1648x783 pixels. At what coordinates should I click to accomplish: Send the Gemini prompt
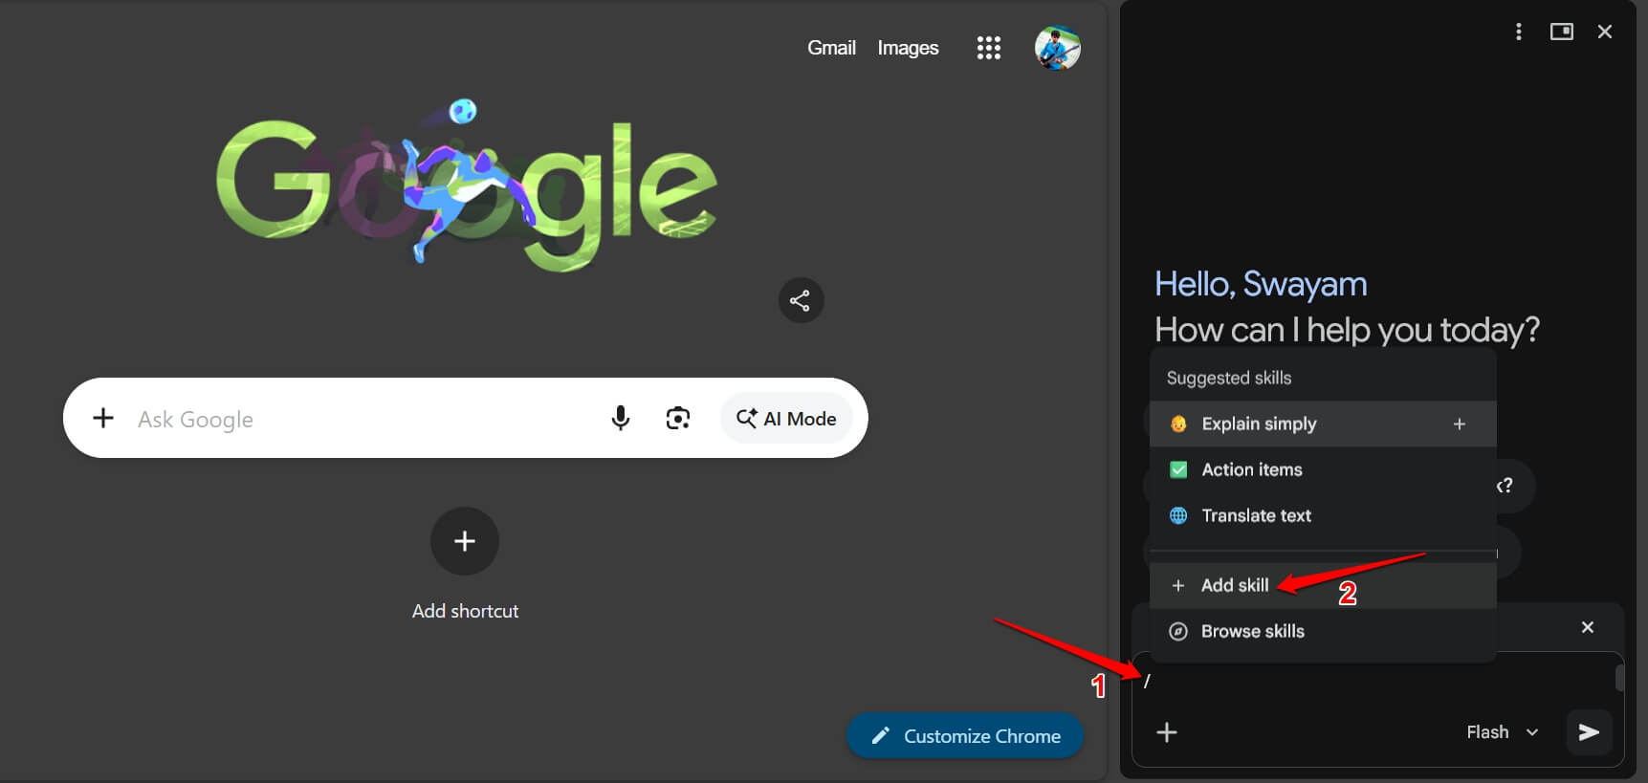tap(1589, 732)
